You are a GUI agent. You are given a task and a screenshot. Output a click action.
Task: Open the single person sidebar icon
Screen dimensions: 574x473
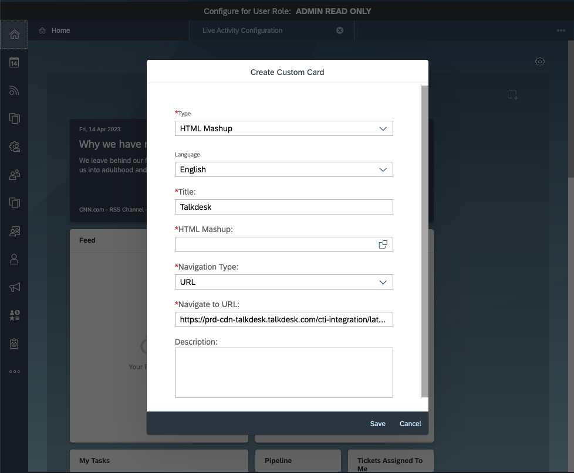pos(14,259)
